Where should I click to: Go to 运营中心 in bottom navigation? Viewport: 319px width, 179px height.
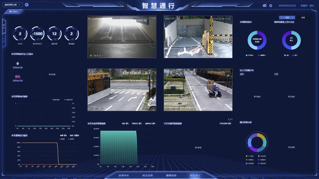[x=124, y=175]
